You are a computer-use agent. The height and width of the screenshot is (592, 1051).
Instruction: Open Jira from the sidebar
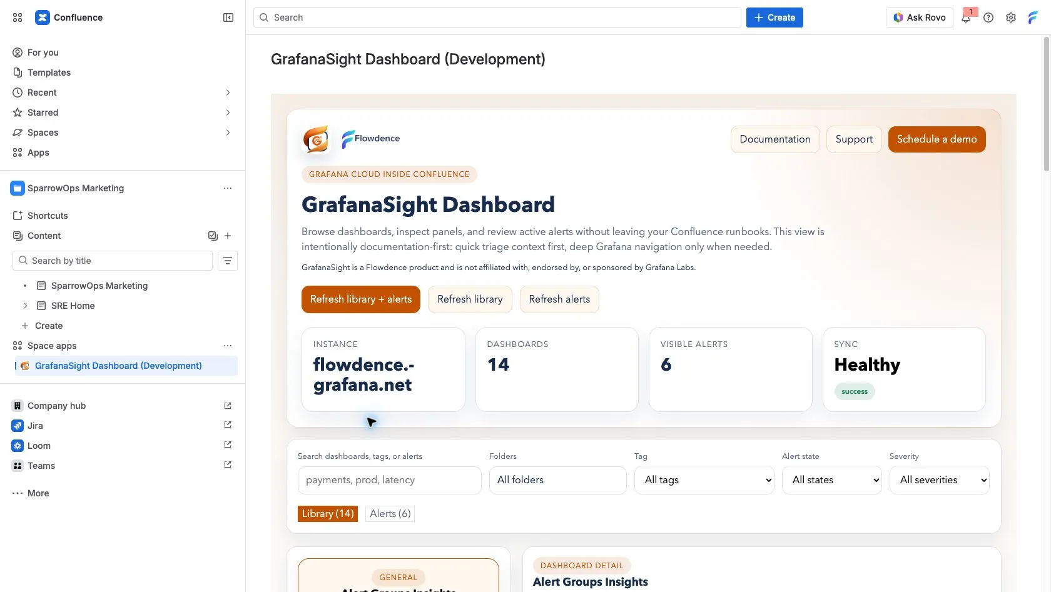(x=35, y=426)
